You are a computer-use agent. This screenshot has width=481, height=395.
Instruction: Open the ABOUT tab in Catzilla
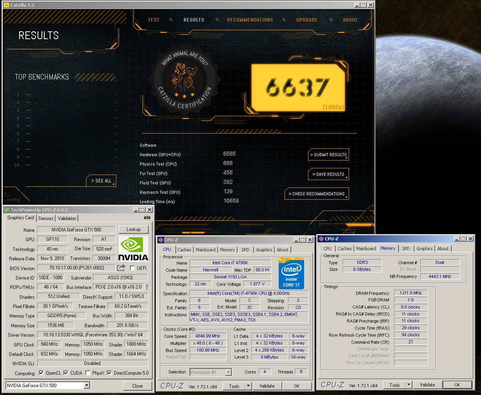tap(350, 20)
